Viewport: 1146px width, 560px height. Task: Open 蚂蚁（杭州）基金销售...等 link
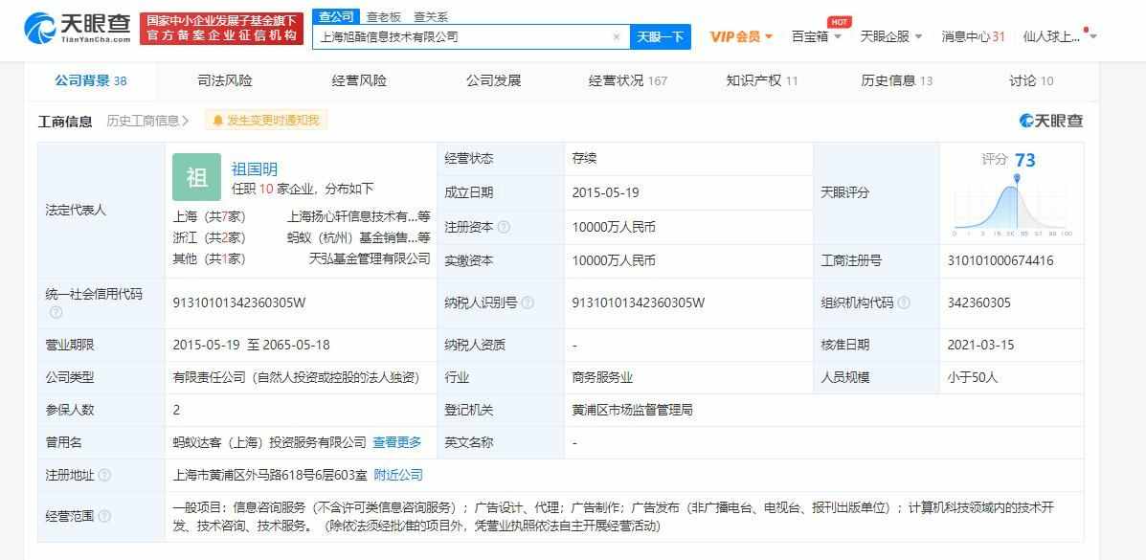(359, 237)
